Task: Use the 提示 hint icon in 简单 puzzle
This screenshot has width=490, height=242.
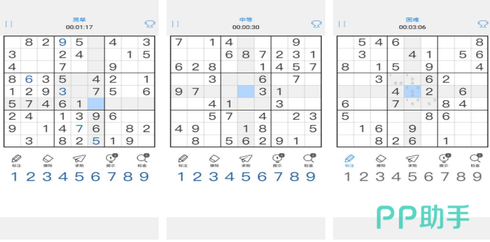Action: pyautogui.click(x=112, y=161)
